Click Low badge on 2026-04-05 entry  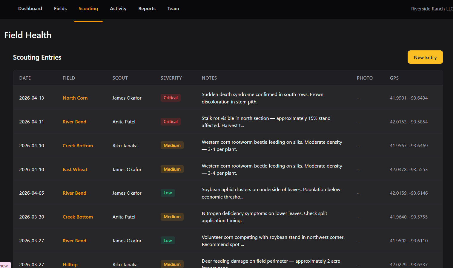(x=168, y=193)
